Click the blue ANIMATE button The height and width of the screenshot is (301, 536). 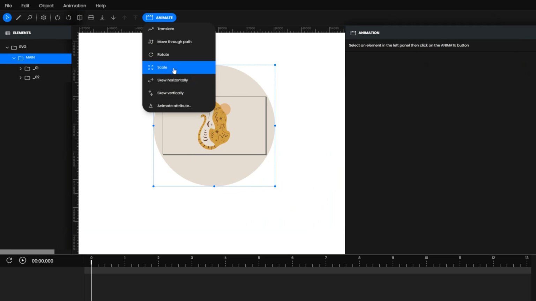coord(159,17)
